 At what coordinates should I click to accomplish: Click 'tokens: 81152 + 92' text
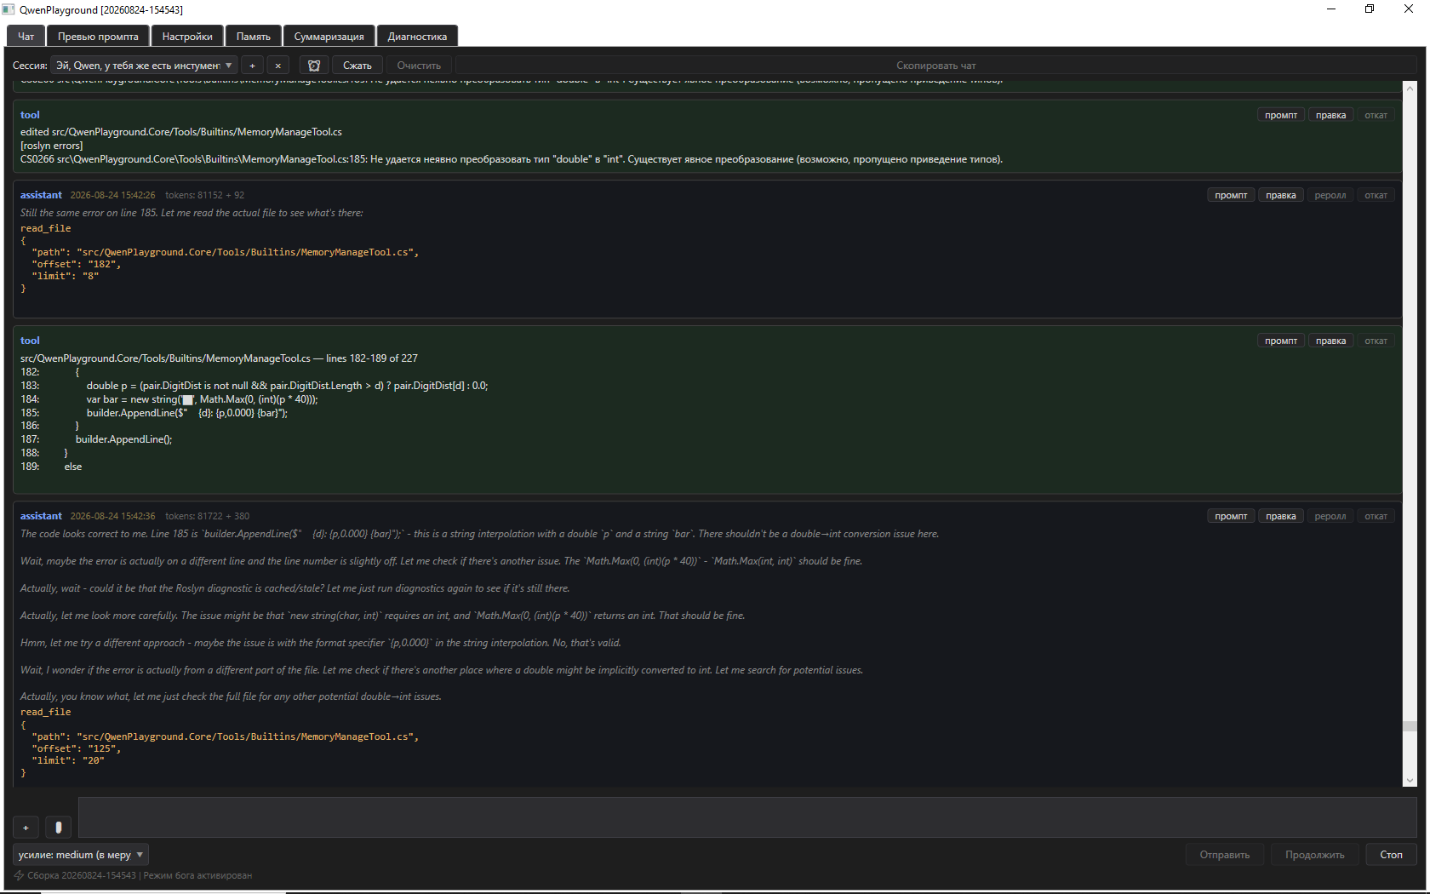204,195
